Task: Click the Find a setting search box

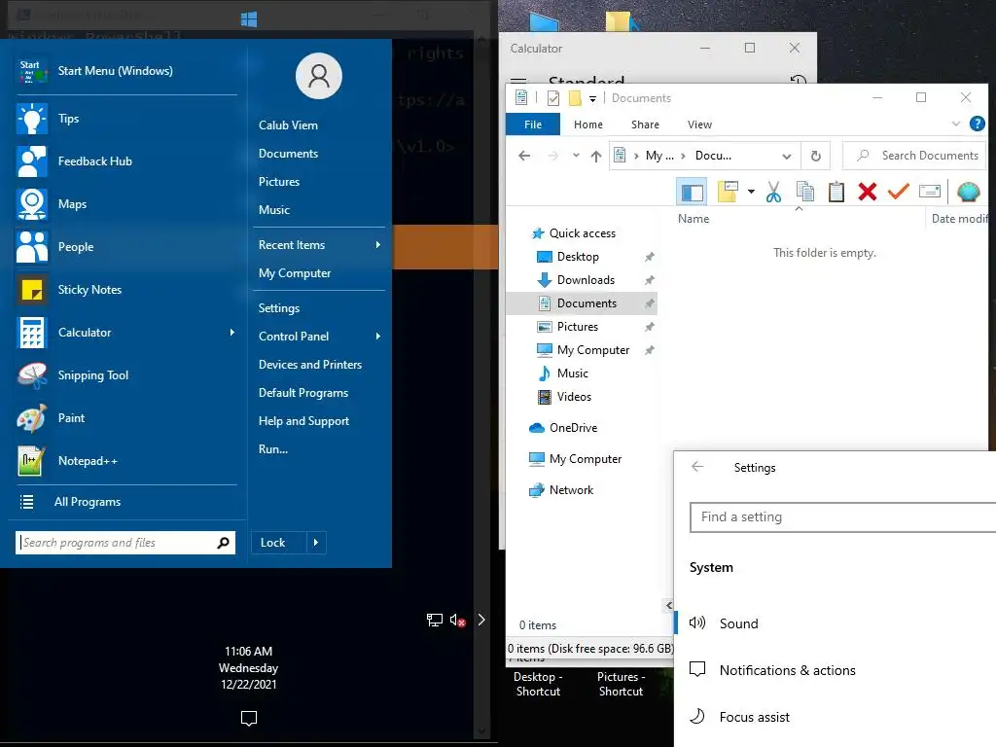Action: click(x=843, y=517)
